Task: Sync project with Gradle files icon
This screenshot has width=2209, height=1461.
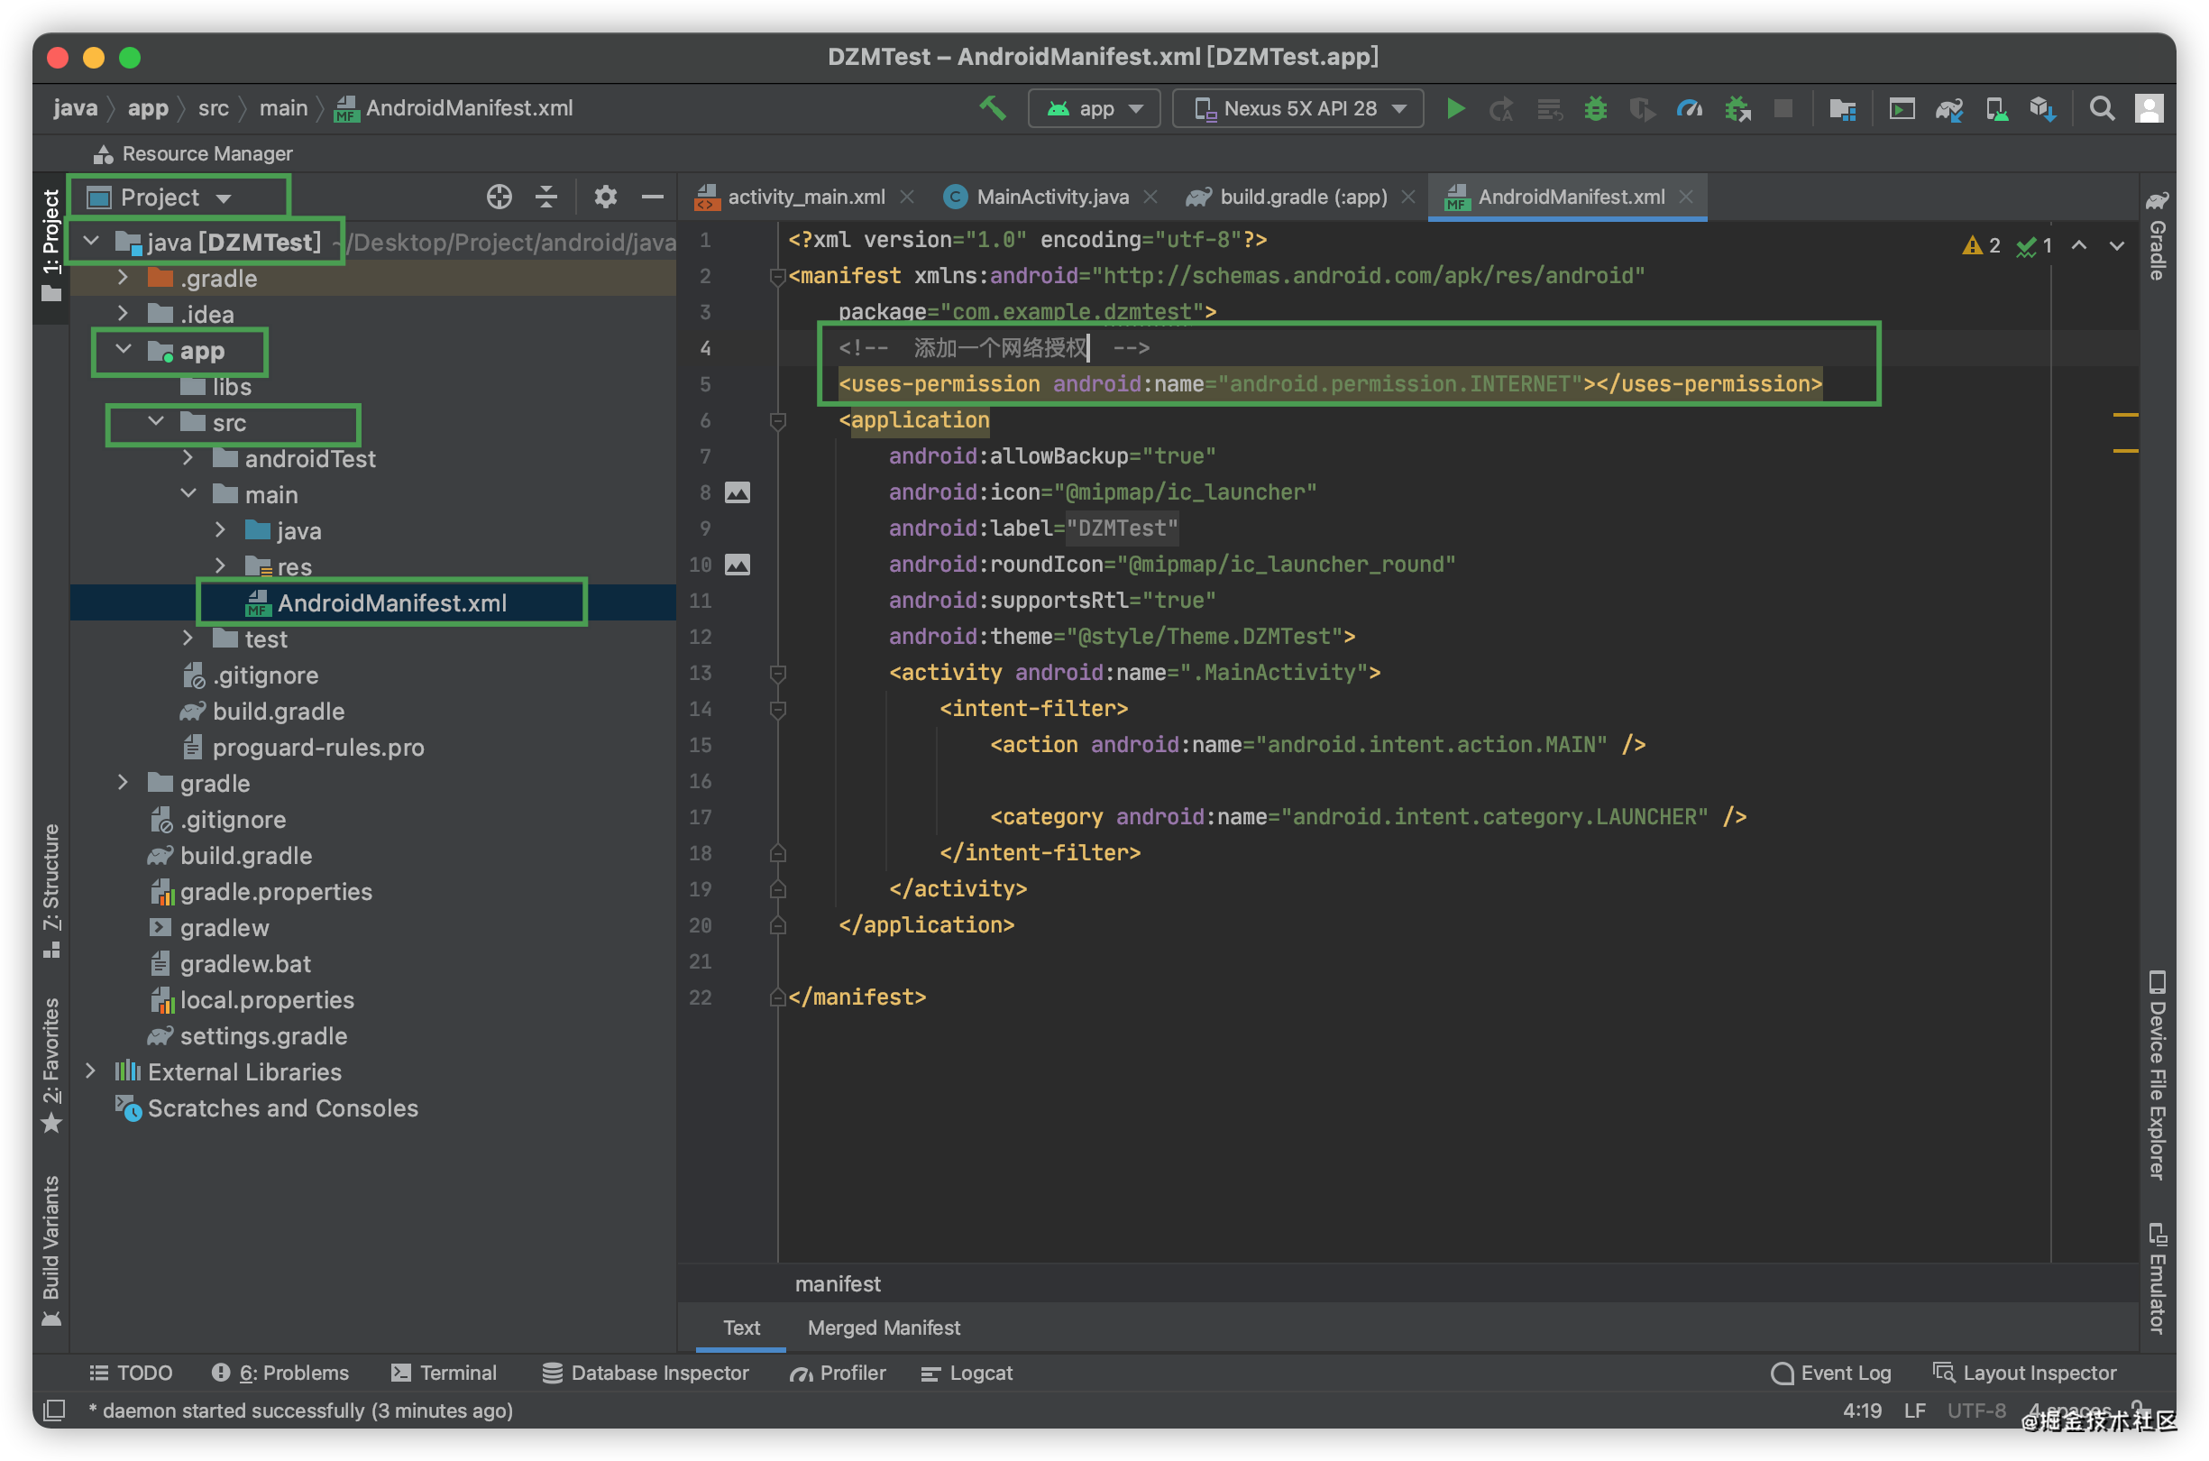Action: click(x=1948, y=109)
